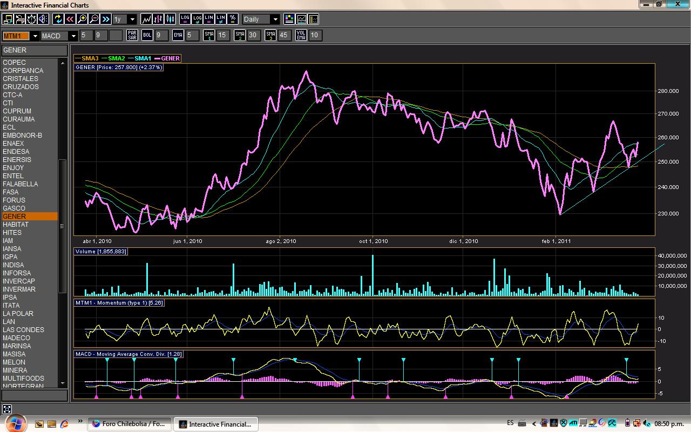Click the color palette settings icon

tap(289, 19)
